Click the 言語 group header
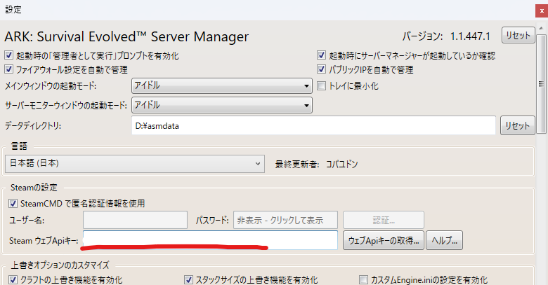The width and height of the screenshot is (548, 285). point(19,146)
